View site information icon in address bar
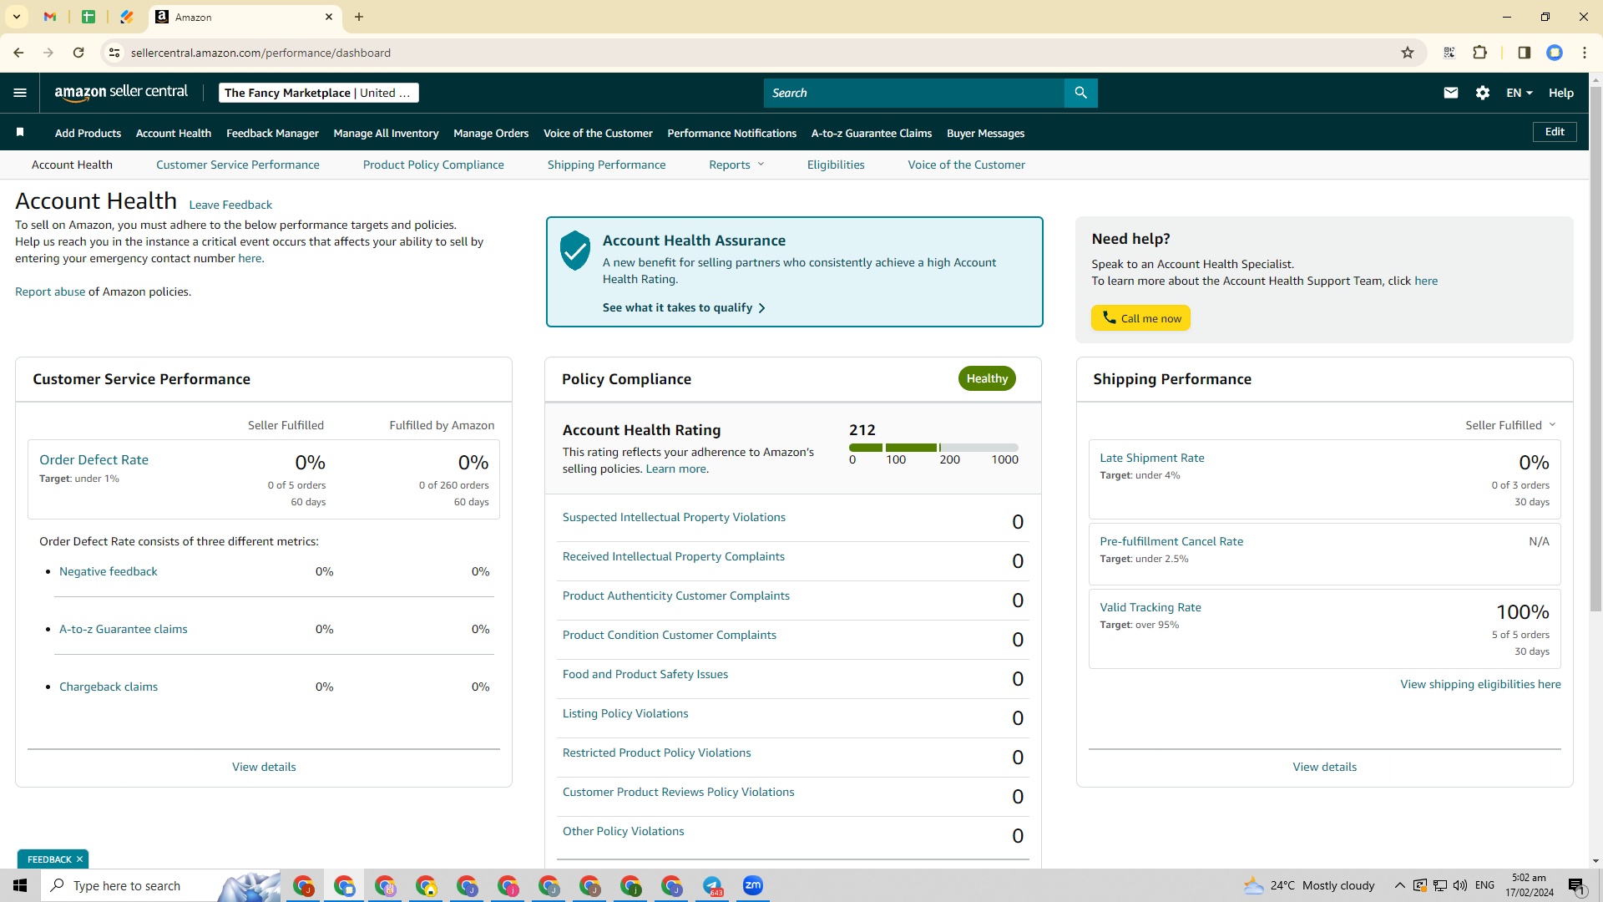The image size is (1603, 902). (114, 53)
